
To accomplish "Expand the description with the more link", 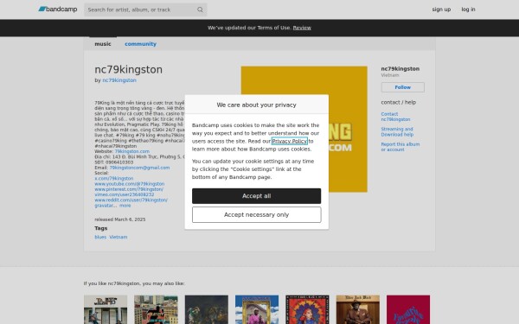I will point(125,206).
